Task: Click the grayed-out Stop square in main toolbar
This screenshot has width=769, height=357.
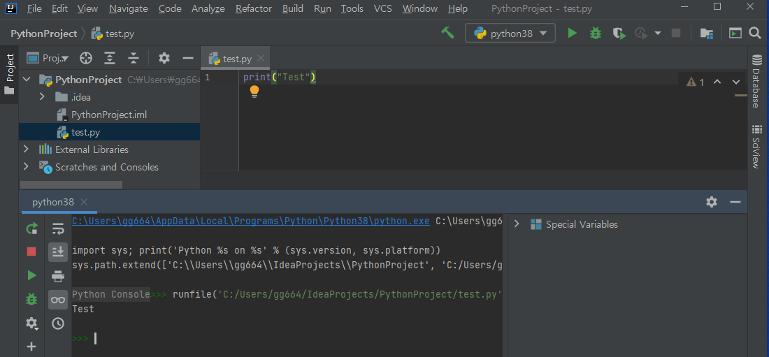Action: tap(676, 34)
